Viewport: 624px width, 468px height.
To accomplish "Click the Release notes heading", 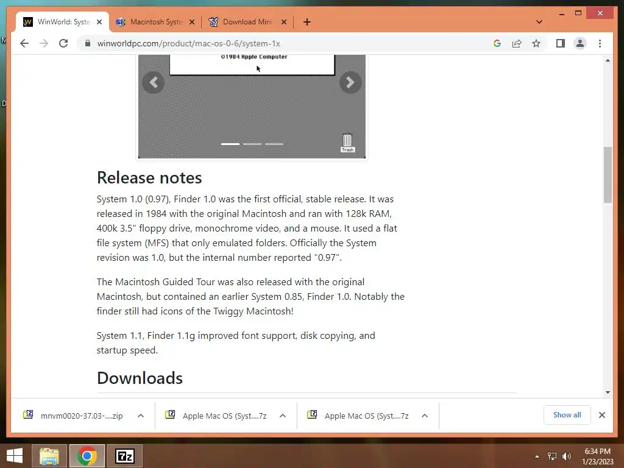I will 149,177.
